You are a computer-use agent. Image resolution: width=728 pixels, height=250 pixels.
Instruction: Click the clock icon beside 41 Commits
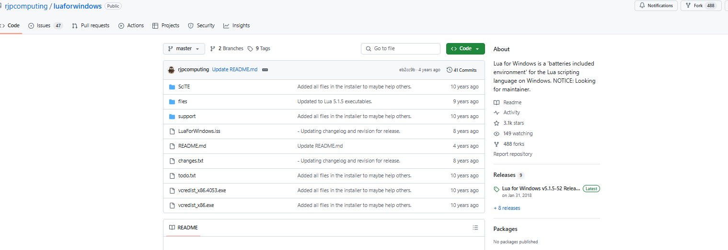[x=450, y=70]
